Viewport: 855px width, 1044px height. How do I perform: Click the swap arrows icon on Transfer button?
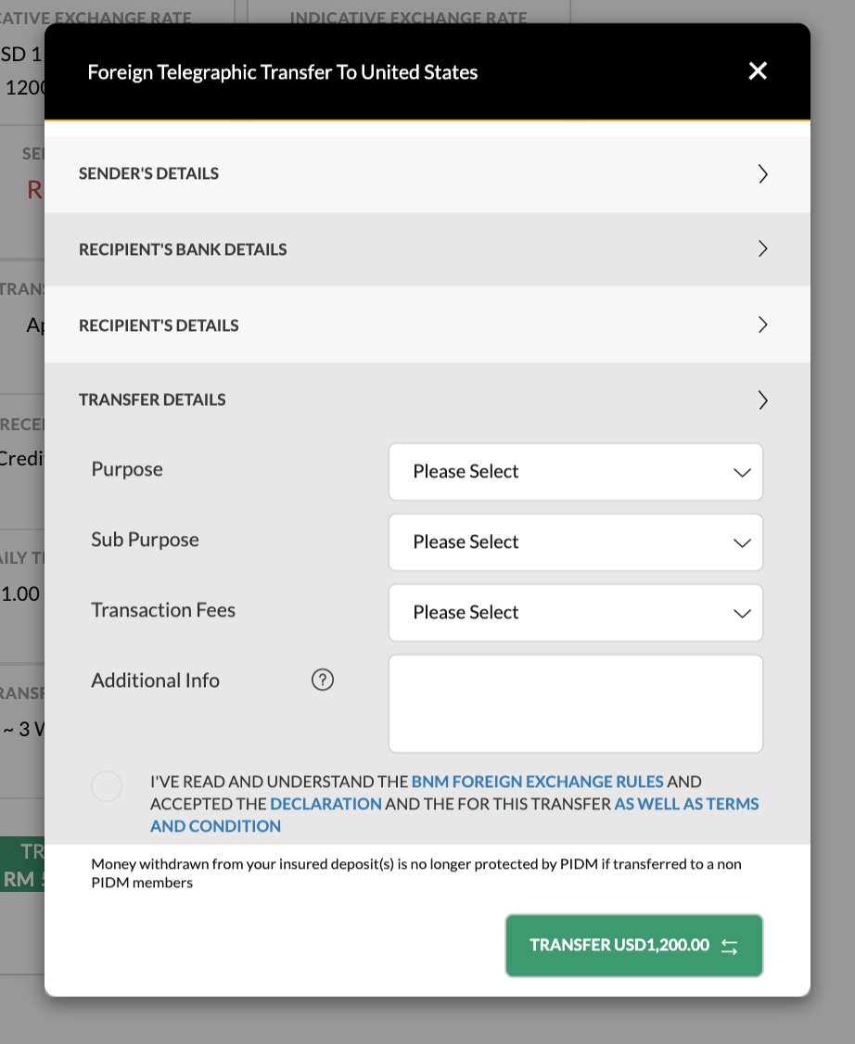point(729,946)
